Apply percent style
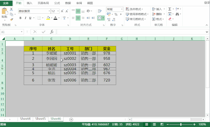 pyautogui.click(x=116, y=14)
